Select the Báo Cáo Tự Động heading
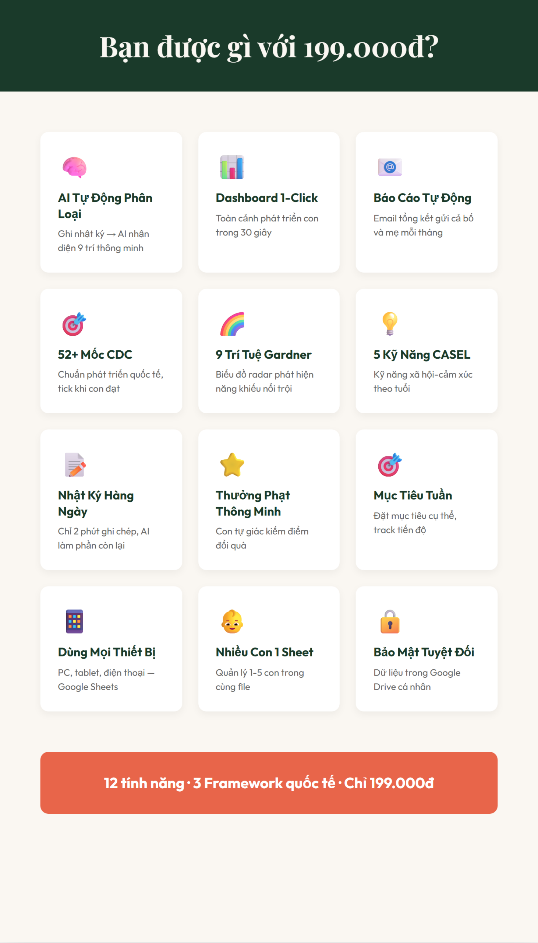 coord(422,198)
